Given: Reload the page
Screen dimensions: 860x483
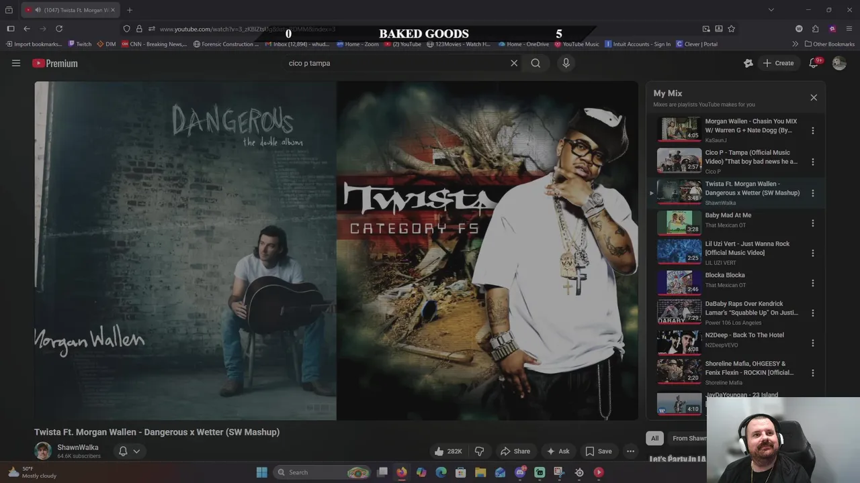Looking at the screenshot, I should (59, 29).
